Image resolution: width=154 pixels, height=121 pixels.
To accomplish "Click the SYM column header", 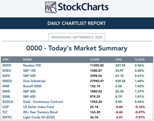I will tap(5, 59).
